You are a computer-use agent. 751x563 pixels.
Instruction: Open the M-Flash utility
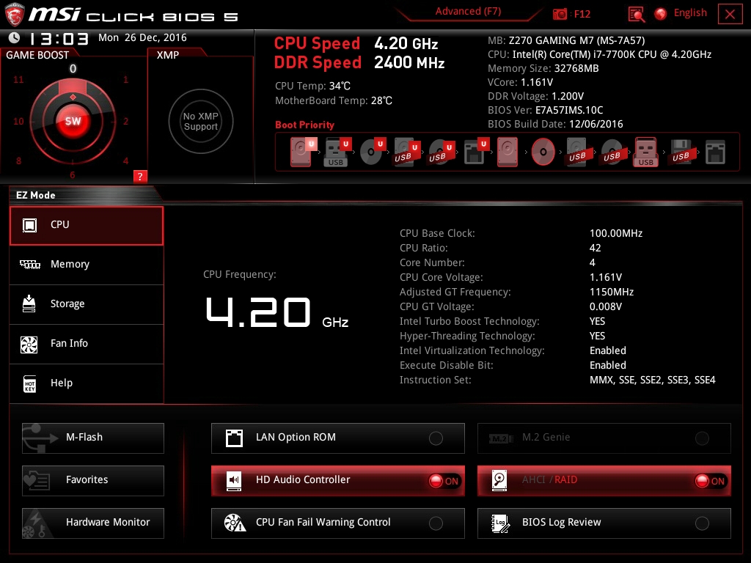[93, 438]
